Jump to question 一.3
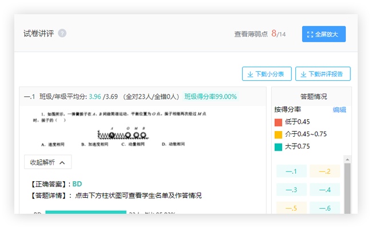The image size is (372, 228). coord(291,190)
